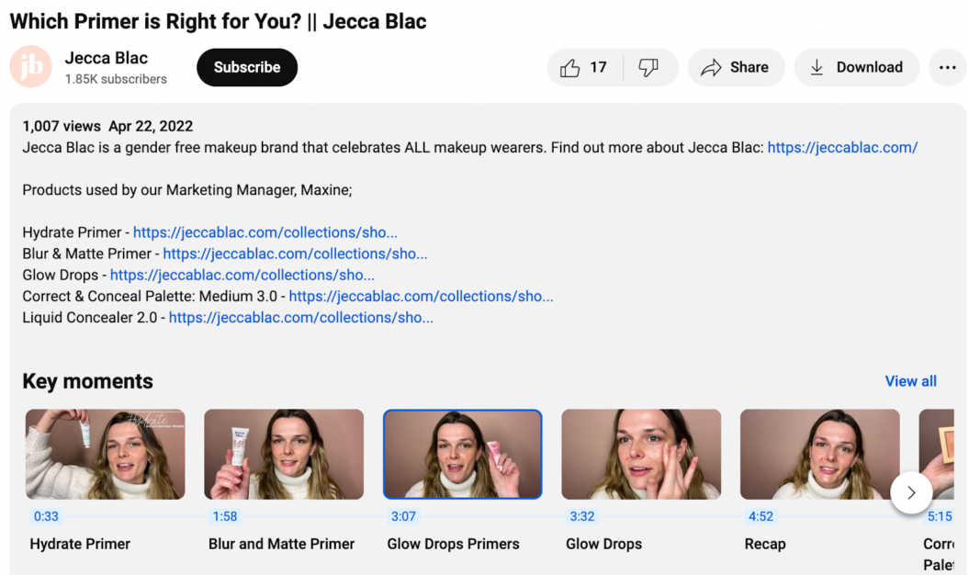Open the jeccablac.com website link

842,148
